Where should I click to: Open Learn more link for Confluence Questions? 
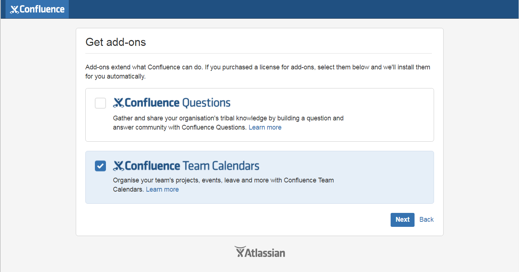[x=265, y=127]
